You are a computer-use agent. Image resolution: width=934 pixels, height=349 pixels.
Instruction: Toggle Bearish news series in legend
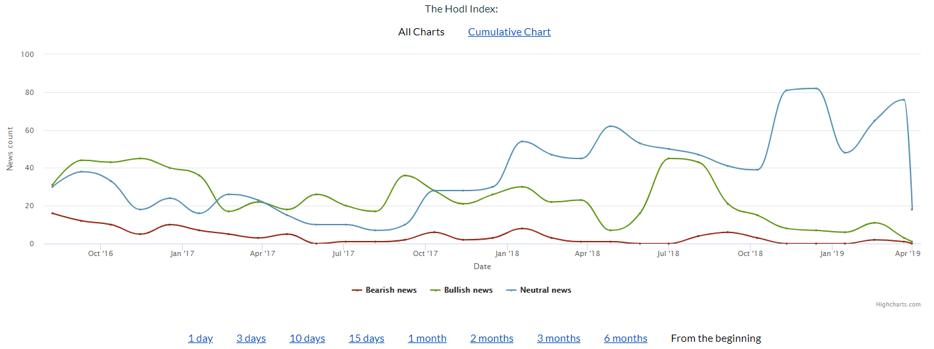point(390,290)
